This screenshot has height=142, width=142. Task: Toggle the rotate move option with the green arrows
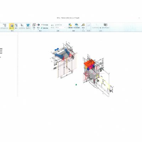point(44,28)
